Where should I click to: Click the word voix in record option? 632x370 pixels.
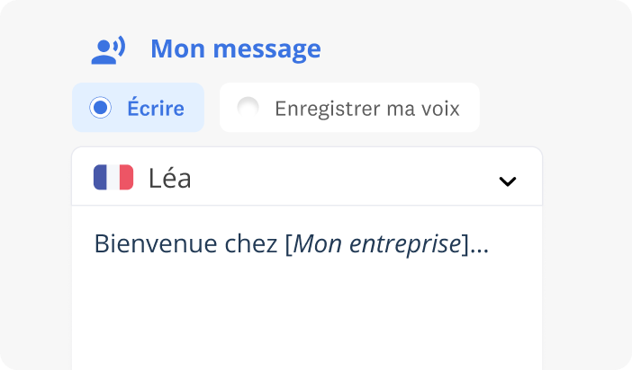click(x=438, y=109)
